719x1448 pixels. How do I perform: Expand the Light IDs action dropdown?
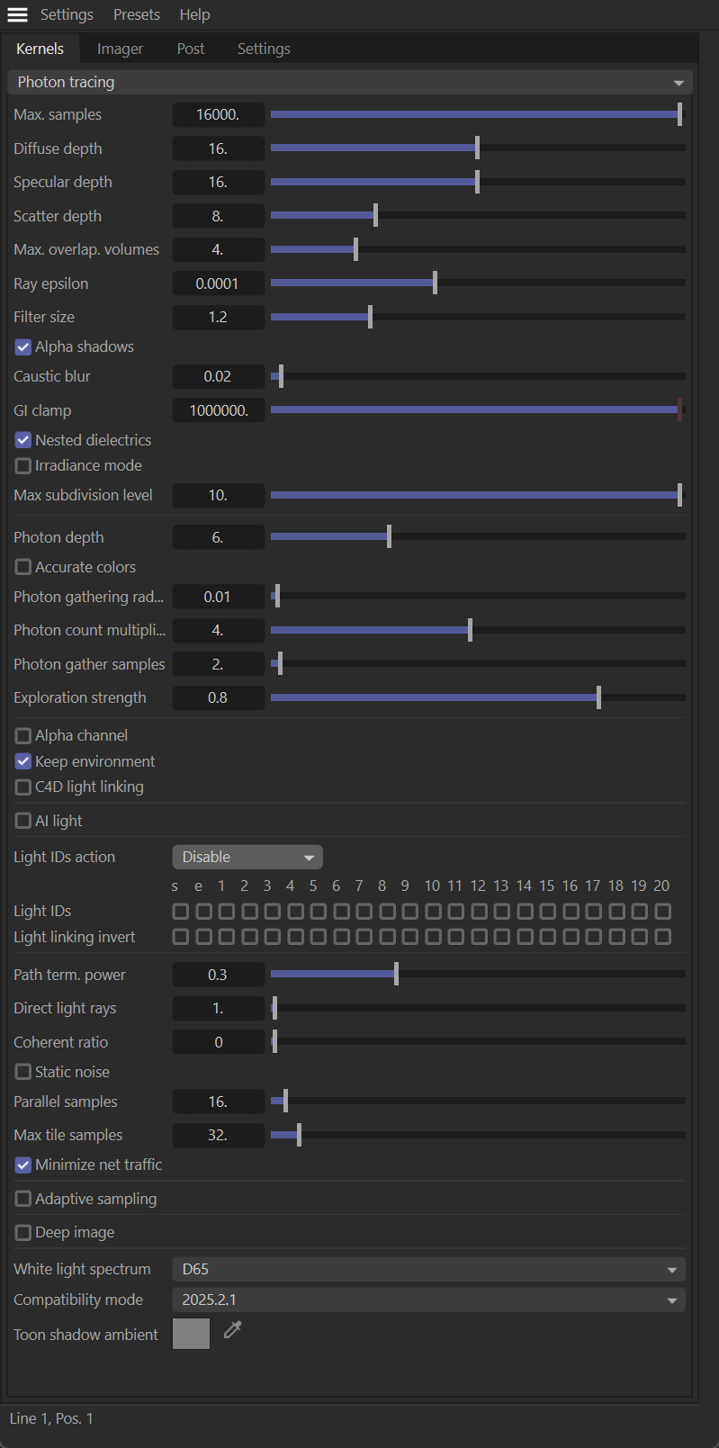pos(247,858)
